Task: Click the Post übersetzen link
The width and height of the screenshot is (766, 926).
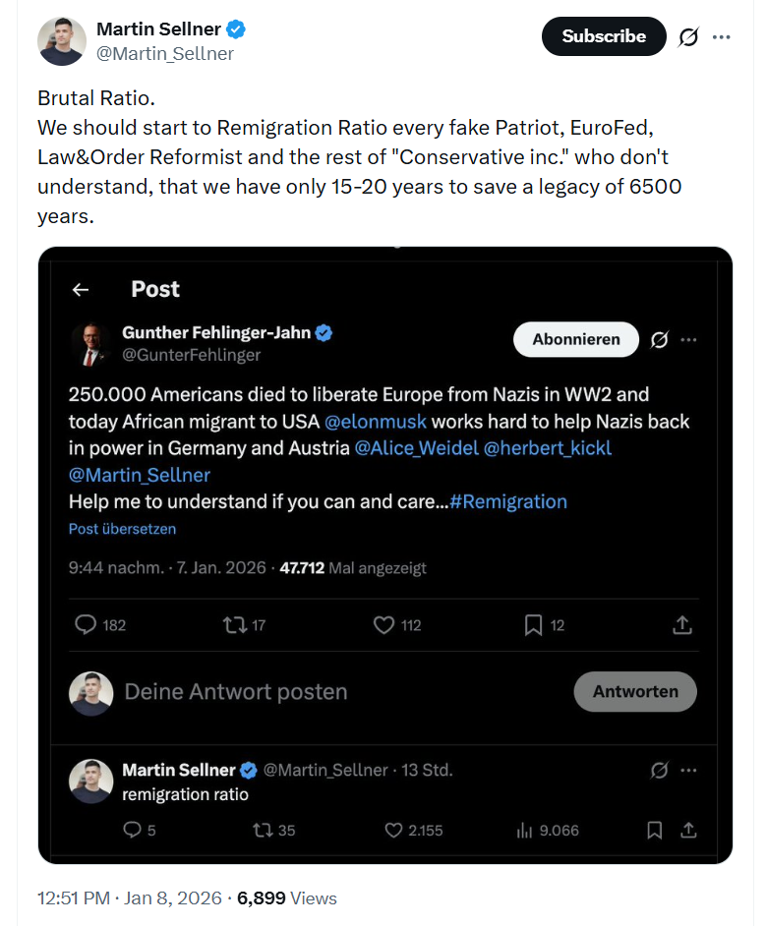Action: [122, 529]
